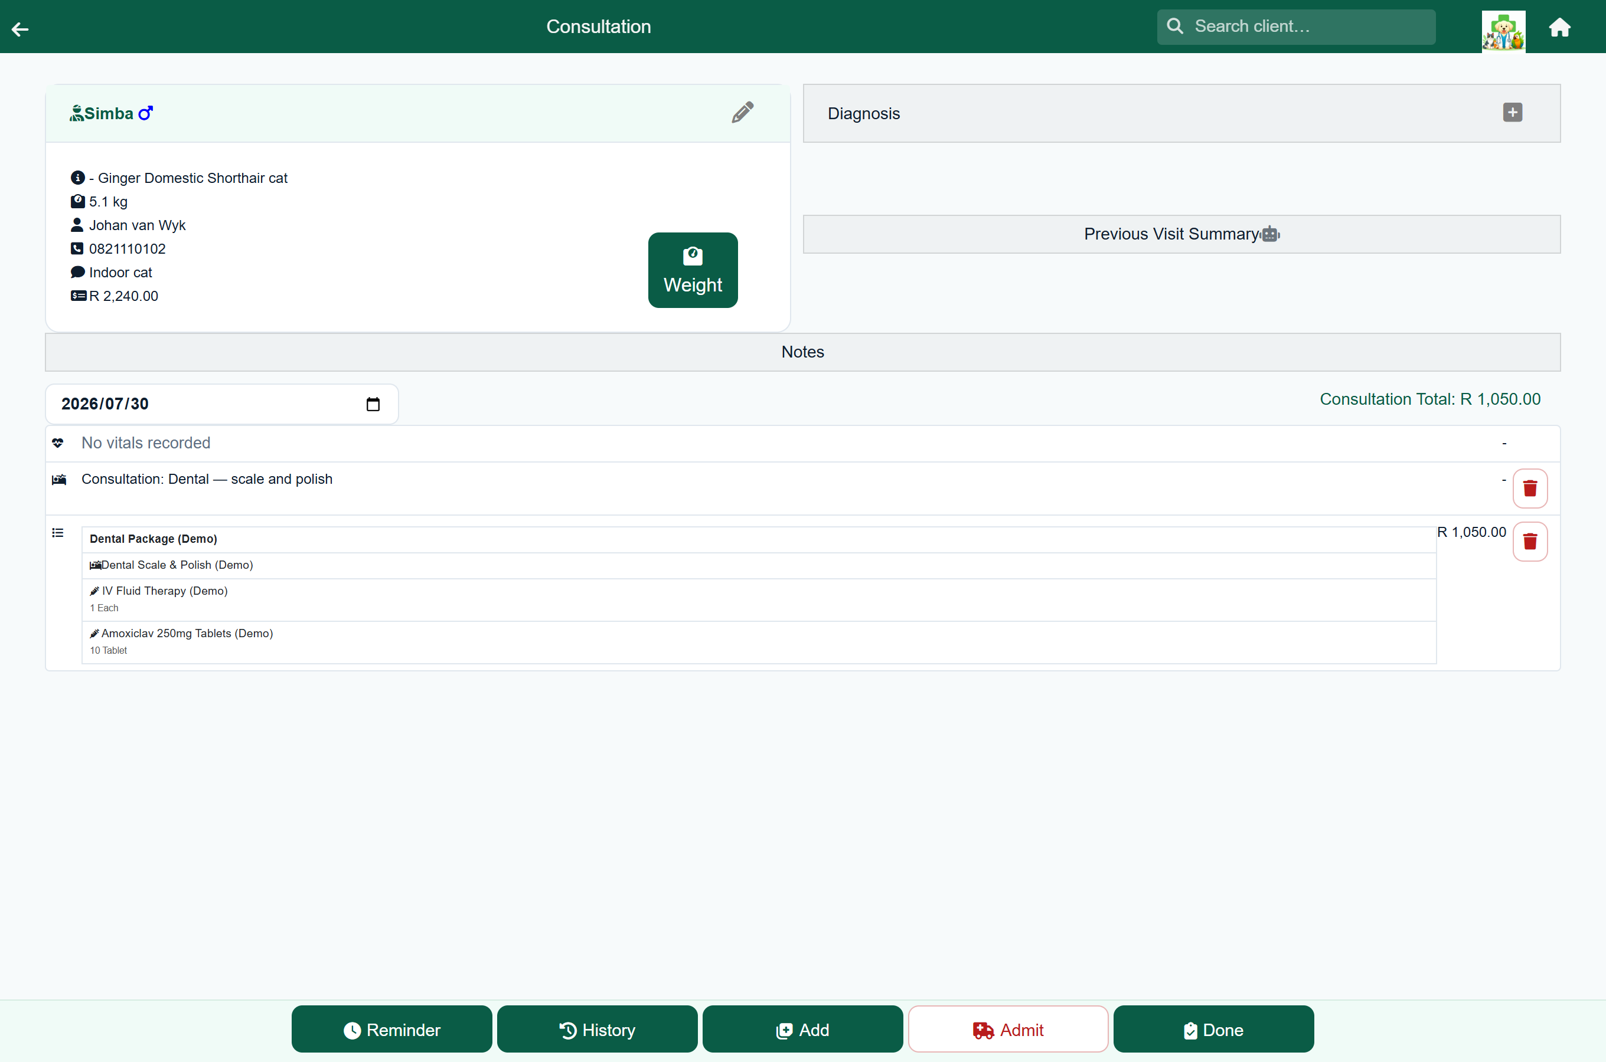This screenshot has width=1606, height=1062.
Task: Click the Simba patient name
Action: (x=109, y=113)
